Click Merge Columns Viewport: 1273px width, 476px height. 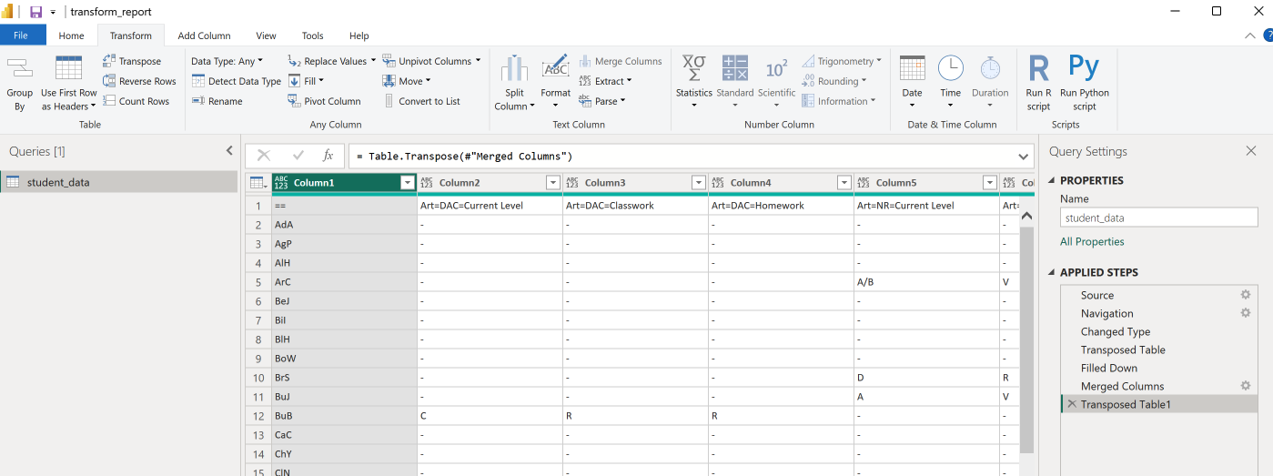point(620,61)
